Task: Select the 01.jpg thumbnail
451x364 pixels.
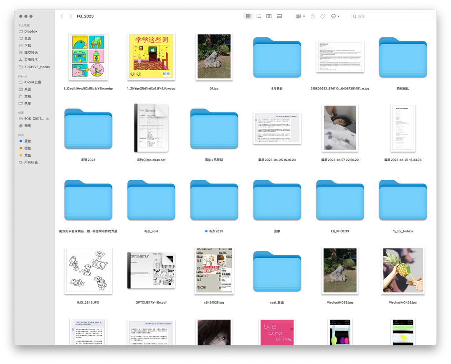Action: point(214,56)
